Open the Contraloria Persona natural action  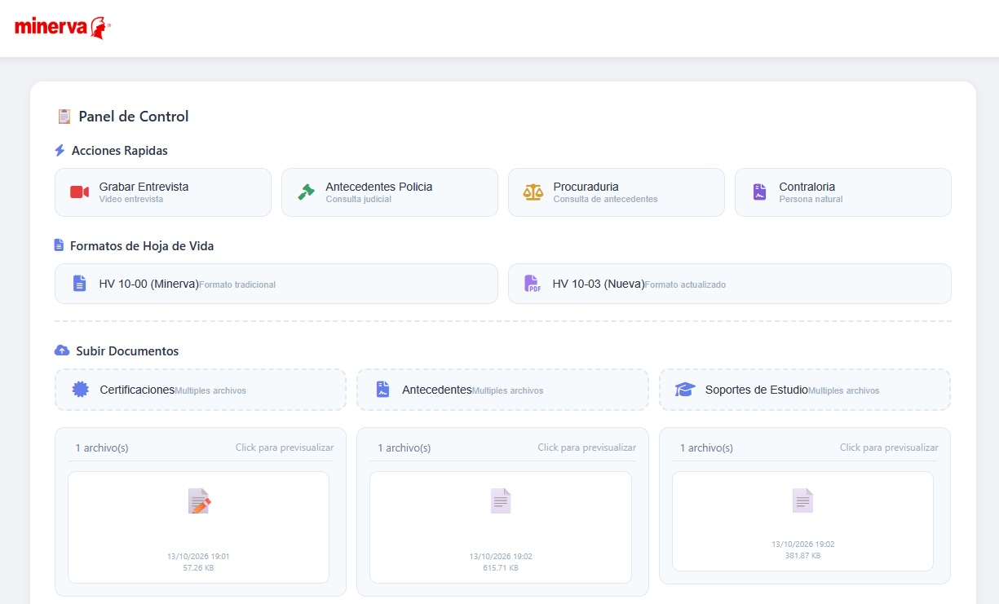pos(843,192)
